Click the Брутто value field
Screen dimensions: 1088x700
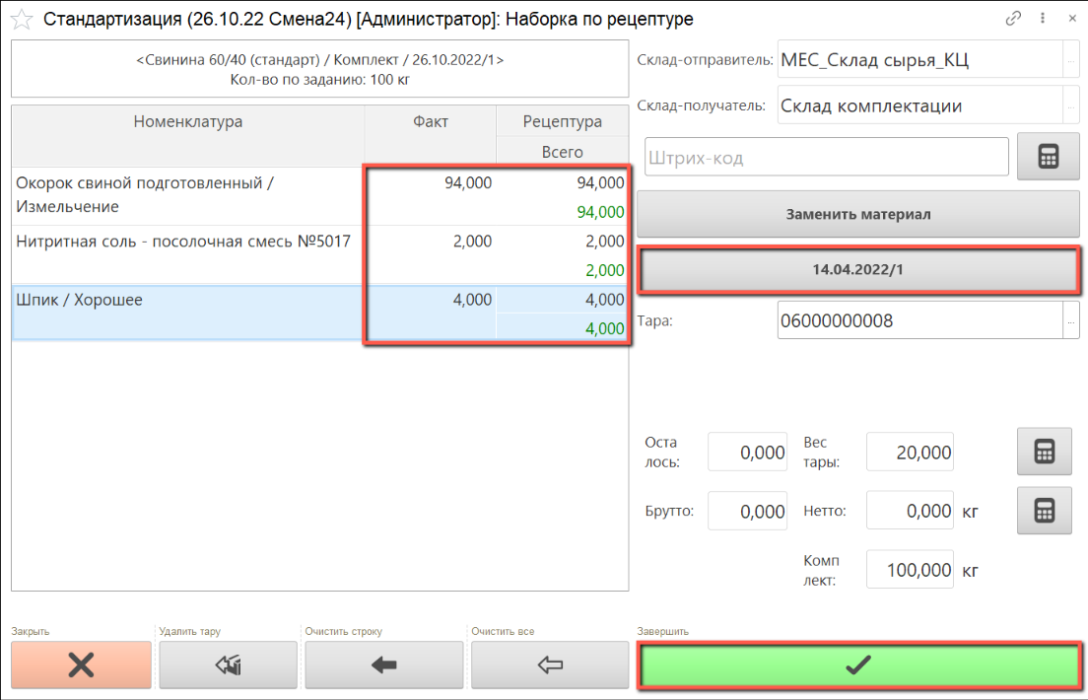pyautogui.click(x=748, y=512)
